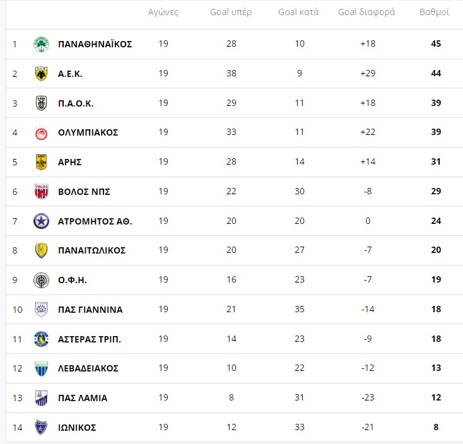Viewport: 463px width, 444px height.
Task: Click the Asteras Tripolis blue-yellow crest
Action: pos(42,339)
